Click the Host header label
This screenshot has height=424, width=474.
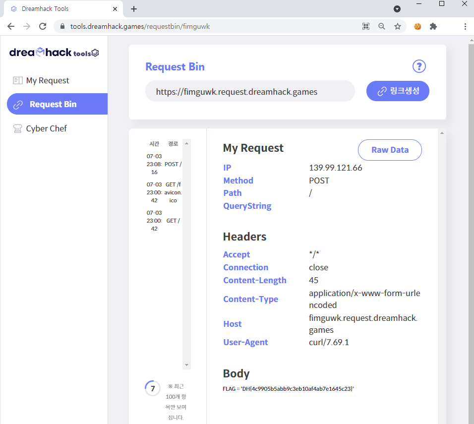tap(233, 324)
